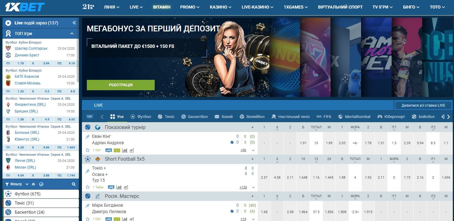The image size is (454, 221).
Task: Pin the Марк Богданов match
Action: tap(87, 206)
